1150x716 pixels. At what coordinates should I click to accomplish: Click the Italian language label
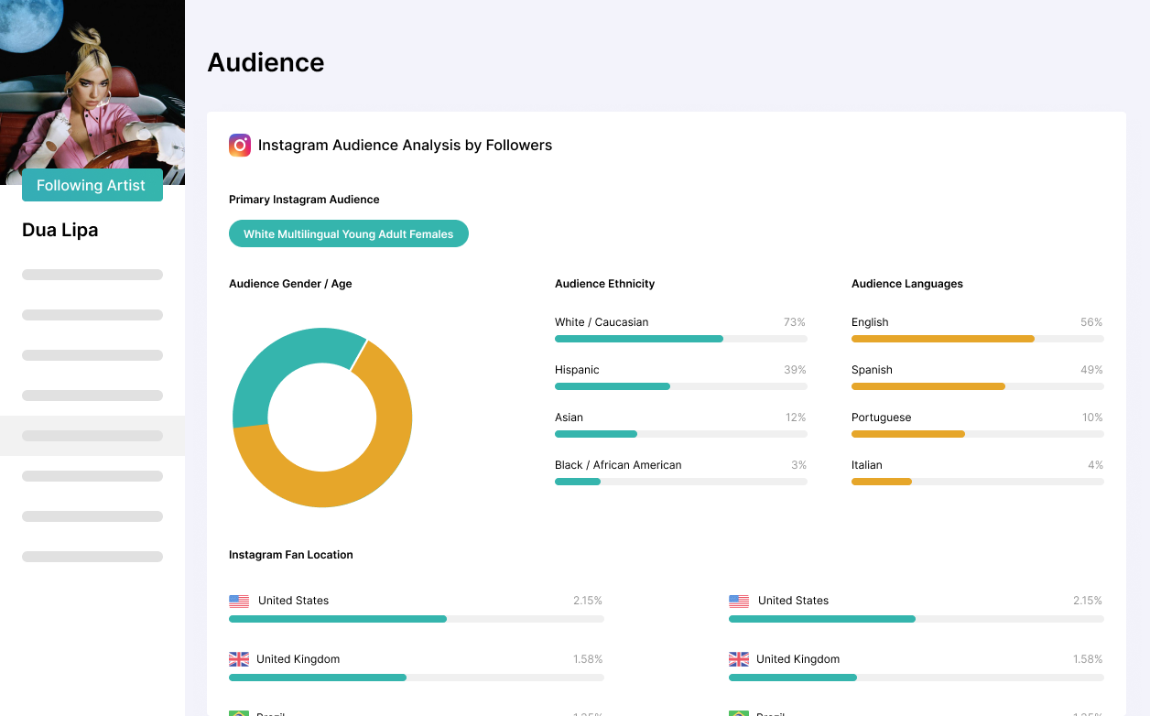[867, 465]
